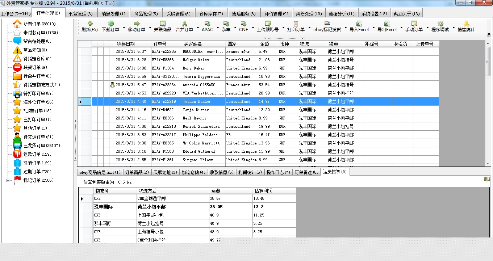Open the dropdown arrow next to CNE
This screenshot has height=261, width=493.
tap(252, 28)
